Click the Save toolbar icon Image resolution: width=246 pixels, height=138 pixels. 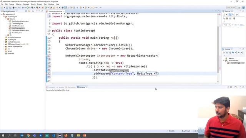[7, 8]
